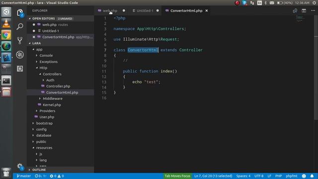Open the Skype tray indicator
This screenshot has width=318, height=179.
click(x=244, y=3)
